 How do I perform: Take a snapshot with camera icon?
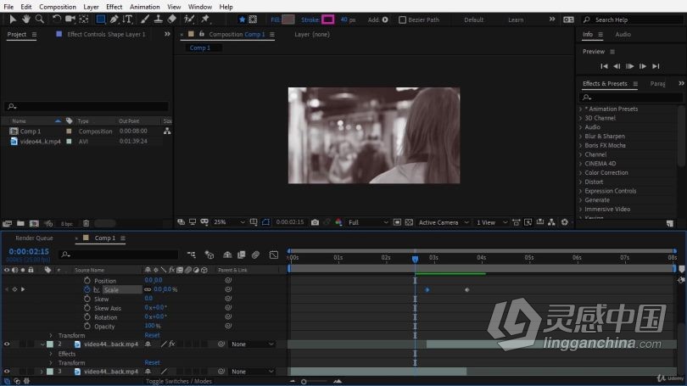(x=315, y=222)
